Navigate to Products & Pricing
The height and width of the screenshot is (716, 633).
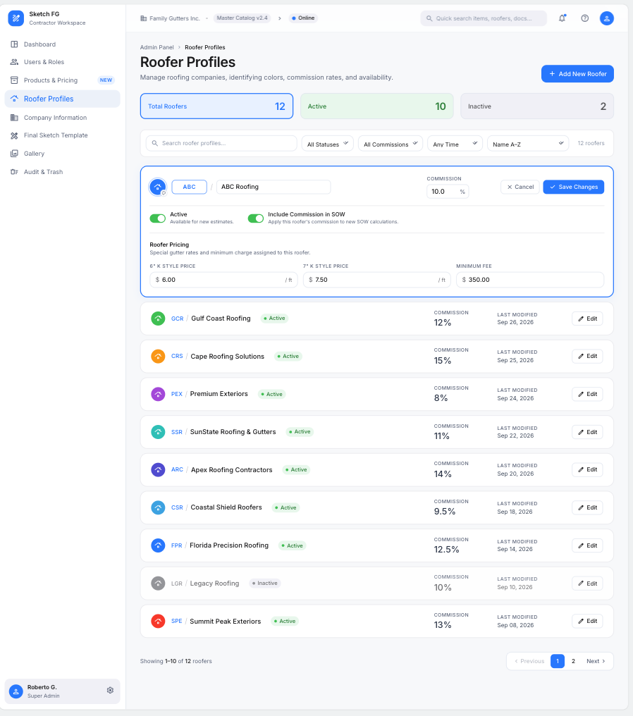click(63, 80)
